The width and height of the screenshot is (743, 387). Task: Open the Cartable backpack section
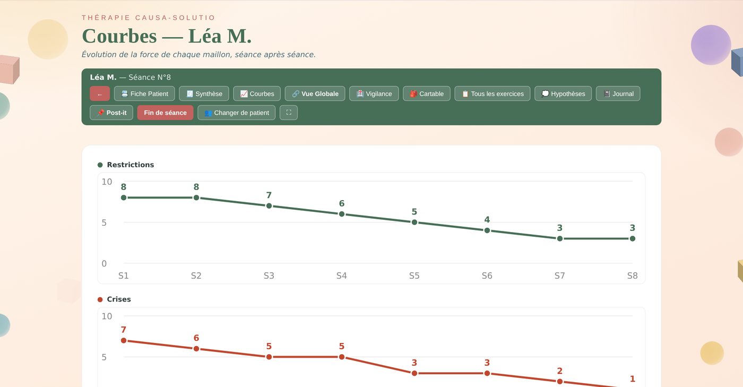tap(427, 93)
